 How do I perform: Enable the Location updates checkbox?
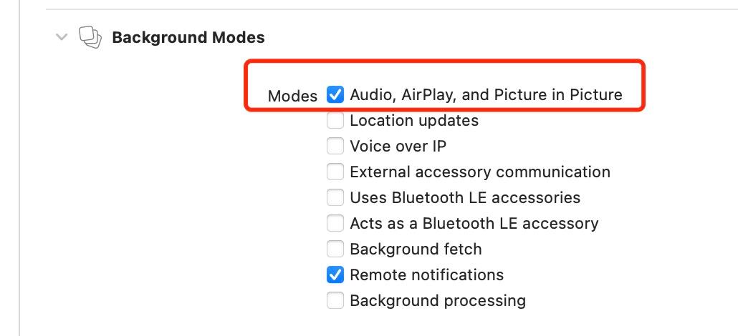click(x=335, y=120)
